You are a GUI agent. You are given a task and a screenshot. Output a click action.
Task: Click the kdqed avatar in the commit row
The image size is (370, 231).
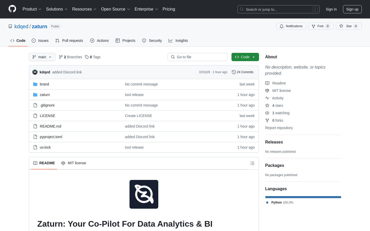[x=35, y=72]
